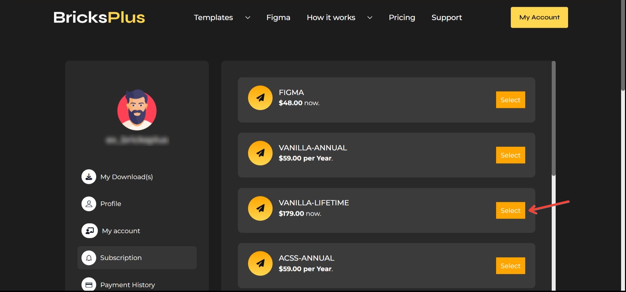
Task: Click the VANILLA-ANNUAL $59.00 per Year price
Action: (x=306, y=158)
